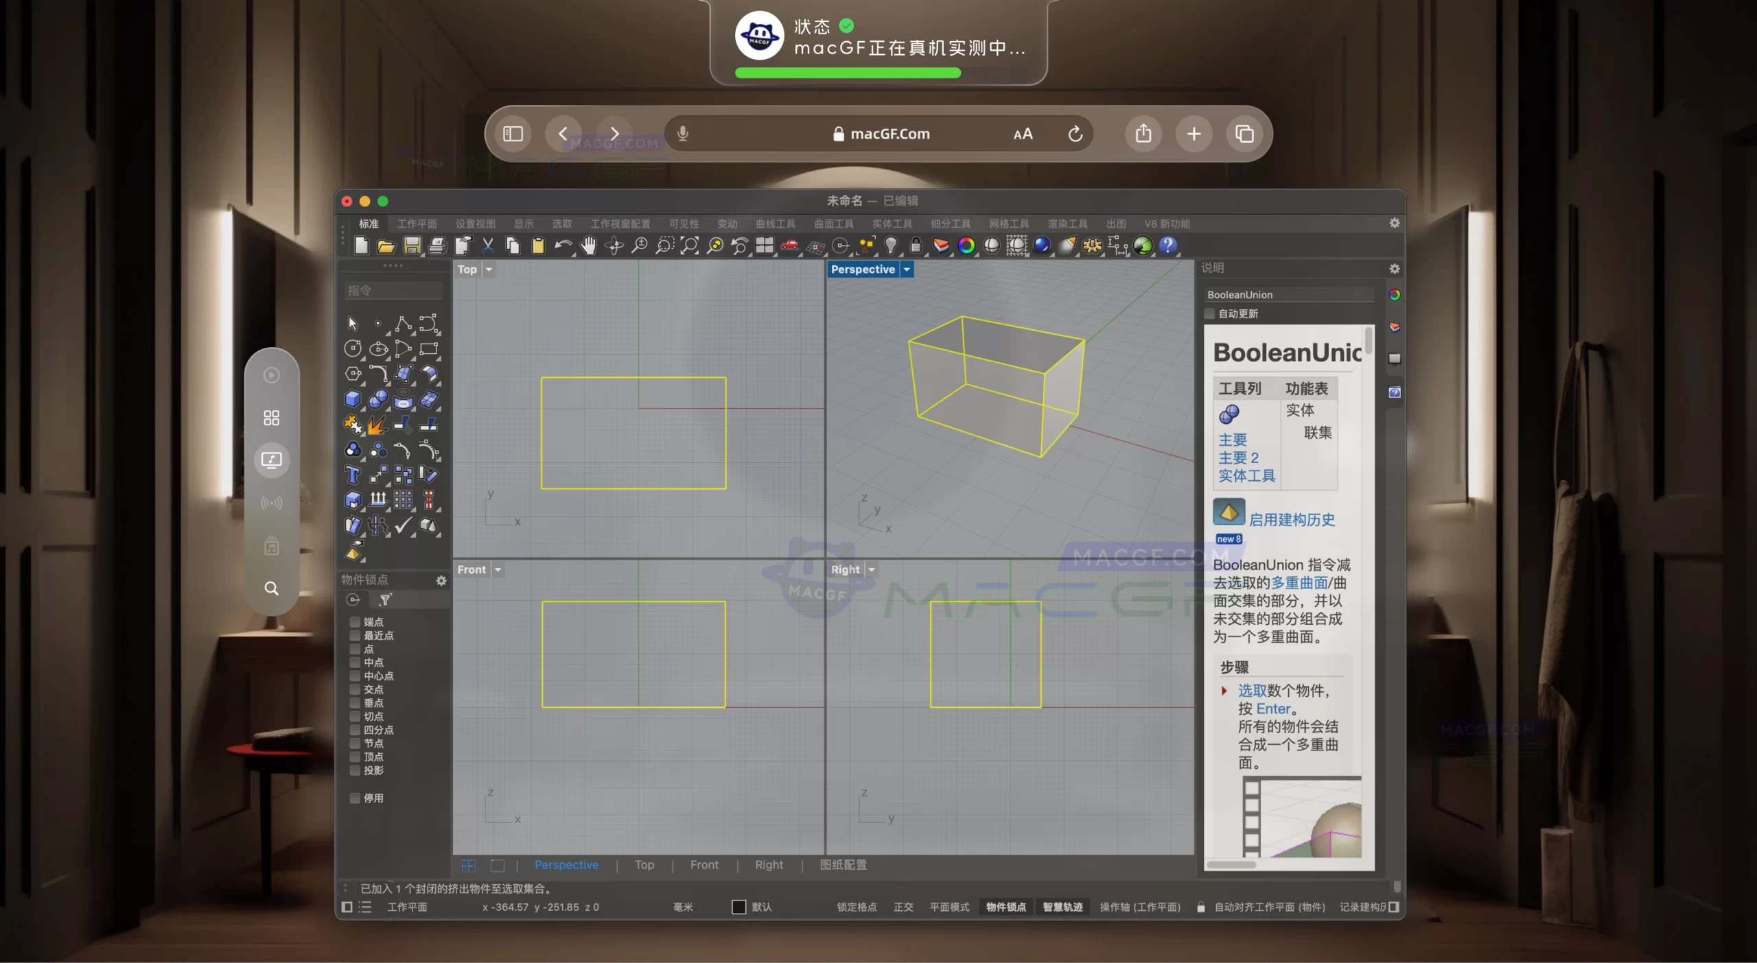
Task: Select the Box solid tool
Action: pos(353,399)
